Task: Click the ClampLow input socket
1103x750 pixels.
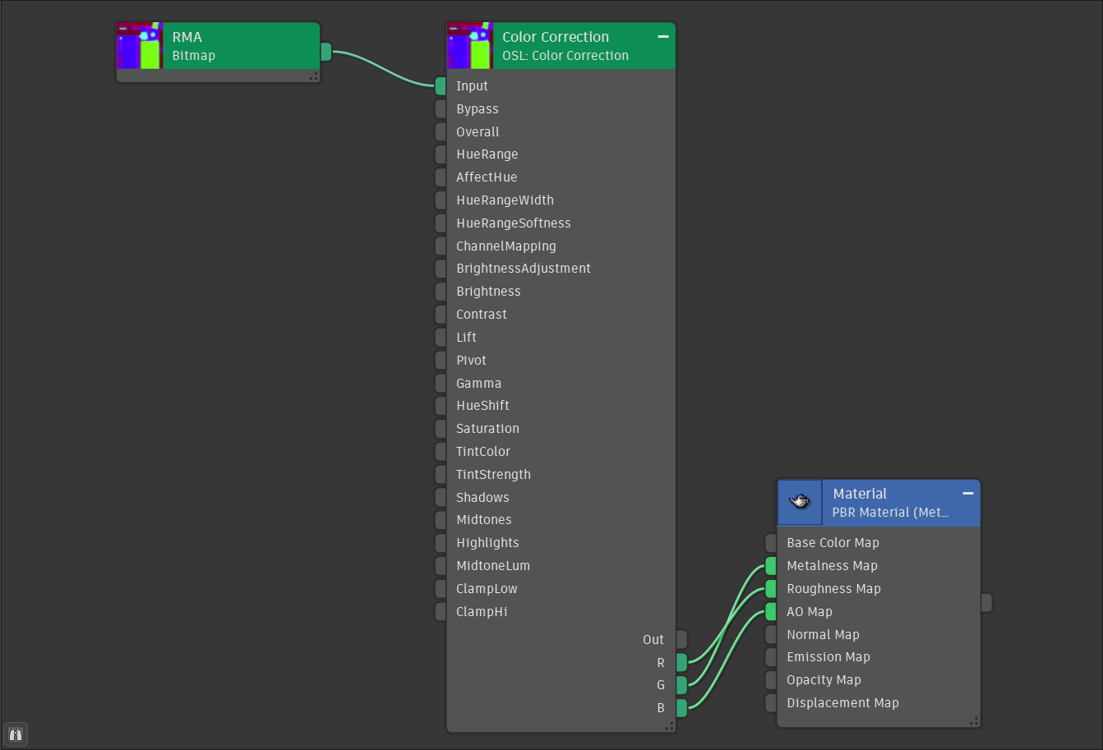Action: 441,588
